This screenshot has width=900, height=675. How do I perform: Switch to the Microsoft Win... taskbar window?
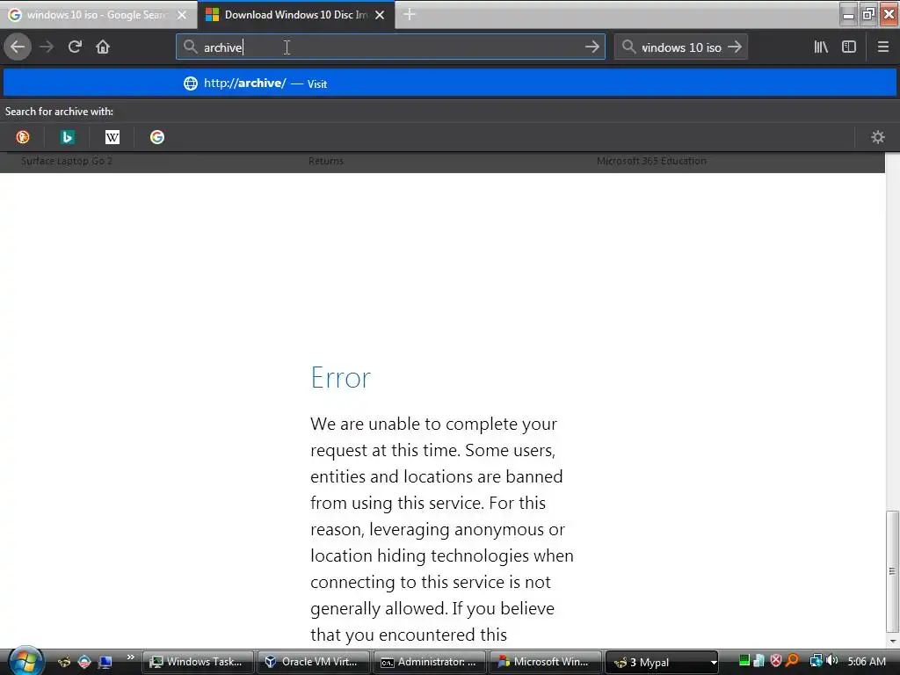click(x=546, y=662)
